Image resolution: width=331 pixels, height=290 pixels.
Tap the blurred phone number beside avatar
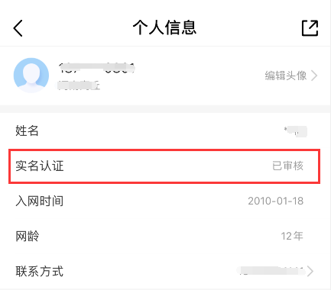96,67
